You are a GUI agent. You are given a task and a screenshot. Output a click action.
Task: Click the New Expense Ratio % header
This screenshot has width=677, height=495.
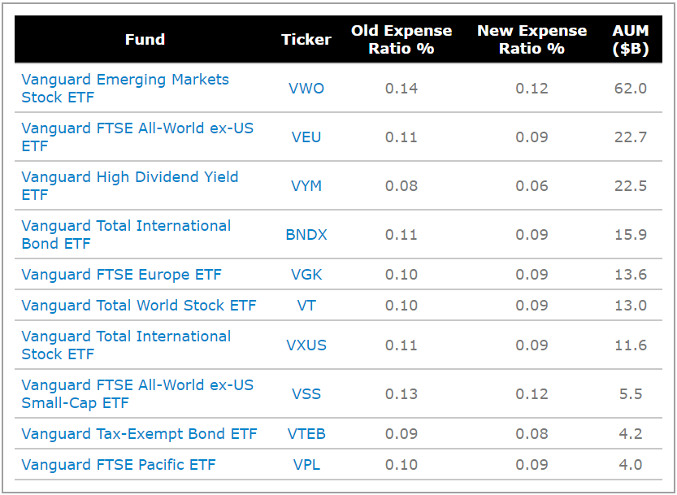[532, 40]
